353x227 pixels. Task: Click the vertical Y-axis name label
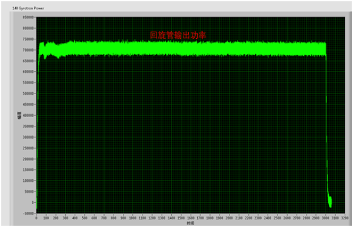tap(19, 115)
